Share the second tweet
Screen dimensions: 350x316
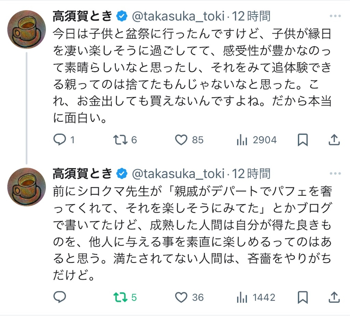point(334,297)
